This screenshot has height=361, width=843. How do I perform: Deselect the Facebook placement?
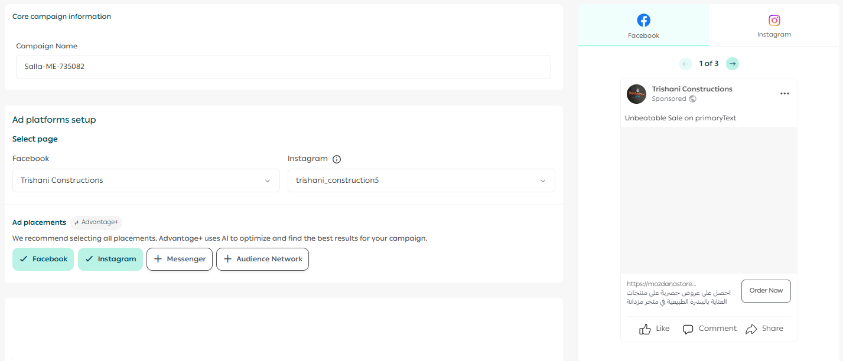coord(43,259)
